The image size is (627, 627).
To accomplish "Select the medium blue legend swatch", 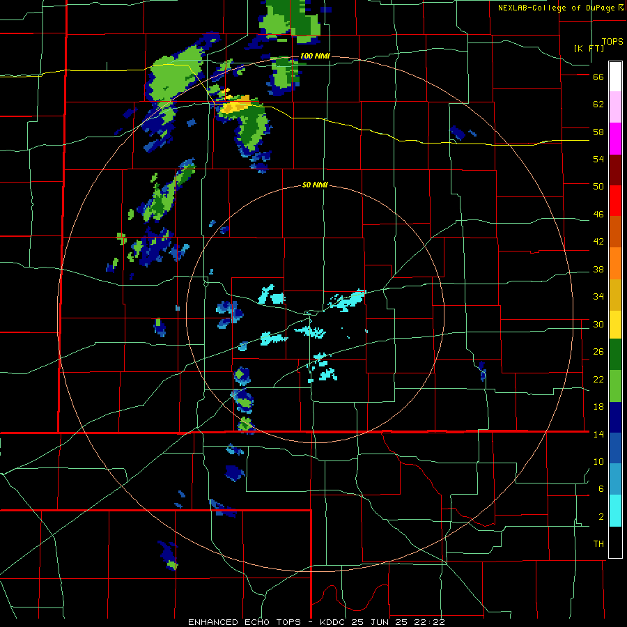I will click(615, 448).
